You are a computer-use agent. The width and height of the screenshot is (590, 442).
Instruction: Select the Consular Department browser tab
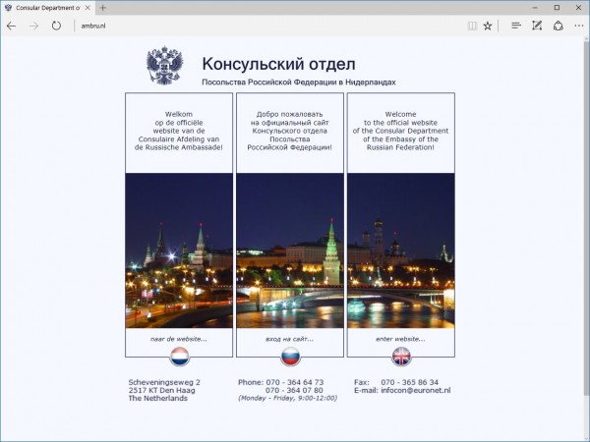click(44, 7)
